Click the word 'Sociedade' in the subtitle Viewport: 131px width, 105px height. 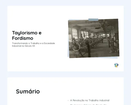coord(49,43)
